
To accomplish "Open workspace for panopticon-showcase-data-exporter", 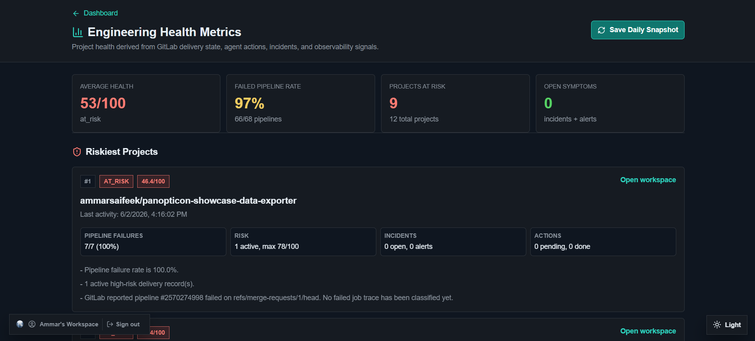I will click(648, 180).
